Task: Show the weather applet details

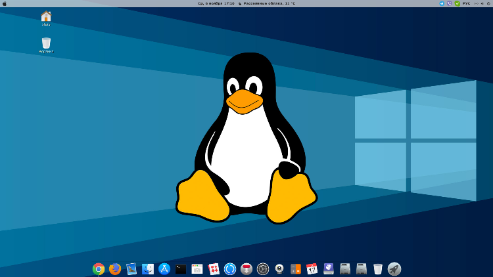Action: point(268,3)
